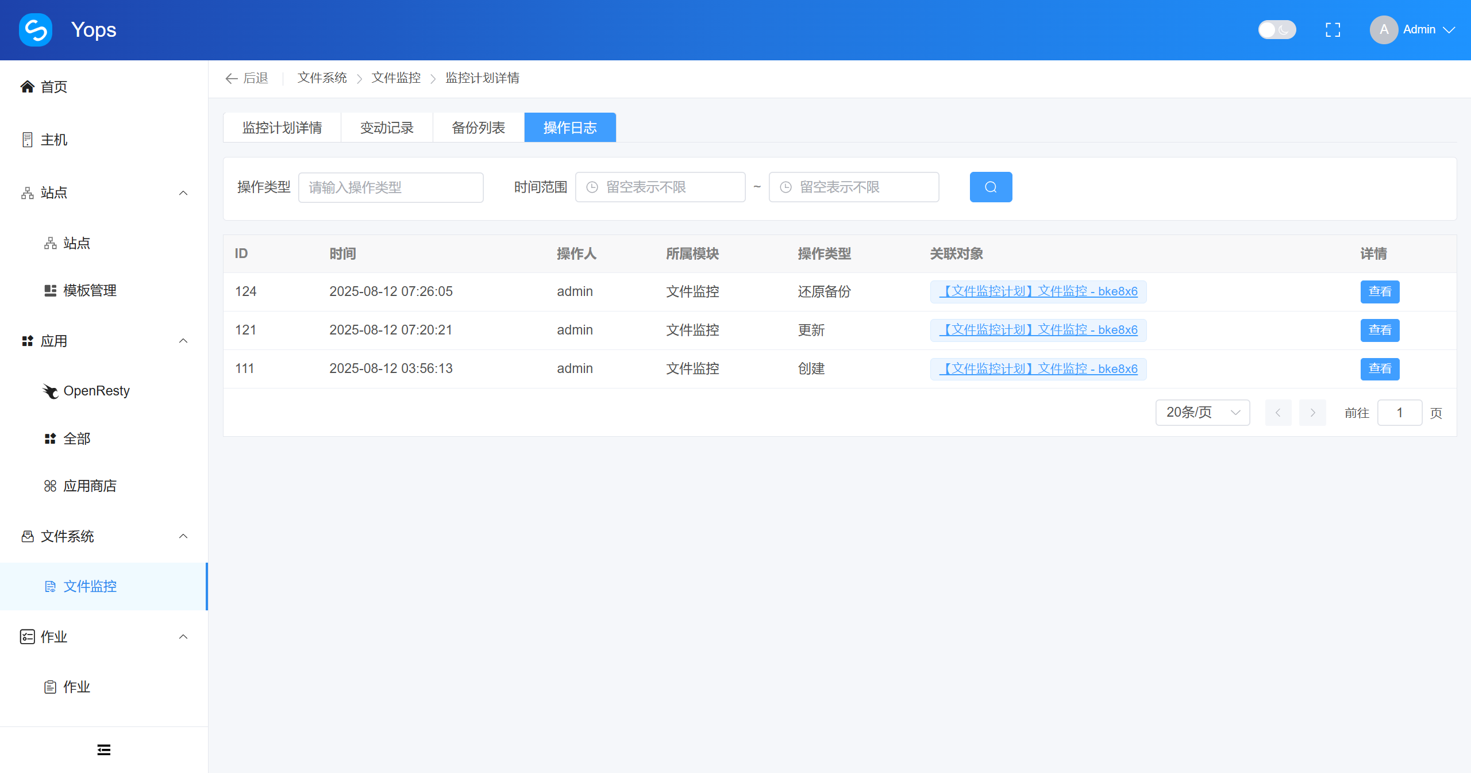
Task: Open 主机 host page
Action: coord(53,140)
